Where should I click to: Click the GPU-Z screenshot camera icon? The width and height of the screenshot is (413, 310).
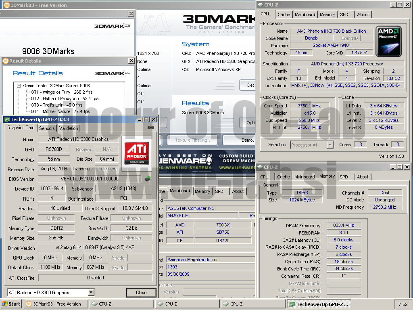click(x=150, y=128)
